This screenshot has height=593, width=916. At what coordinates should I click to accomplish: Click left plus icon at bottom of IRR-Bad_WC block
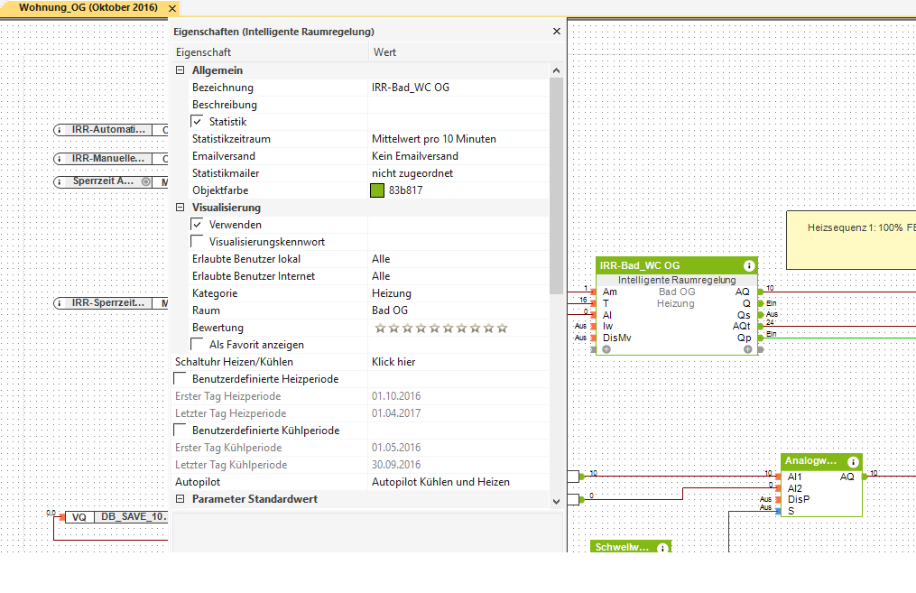pyautogui.click(x=606, y=349)
